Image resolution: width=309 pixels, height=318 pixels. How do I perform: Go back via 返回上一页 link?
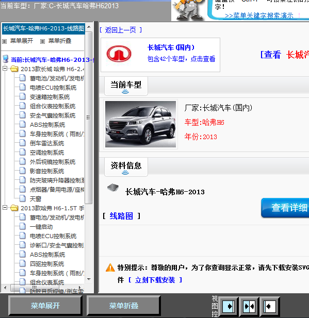point(121,30)
